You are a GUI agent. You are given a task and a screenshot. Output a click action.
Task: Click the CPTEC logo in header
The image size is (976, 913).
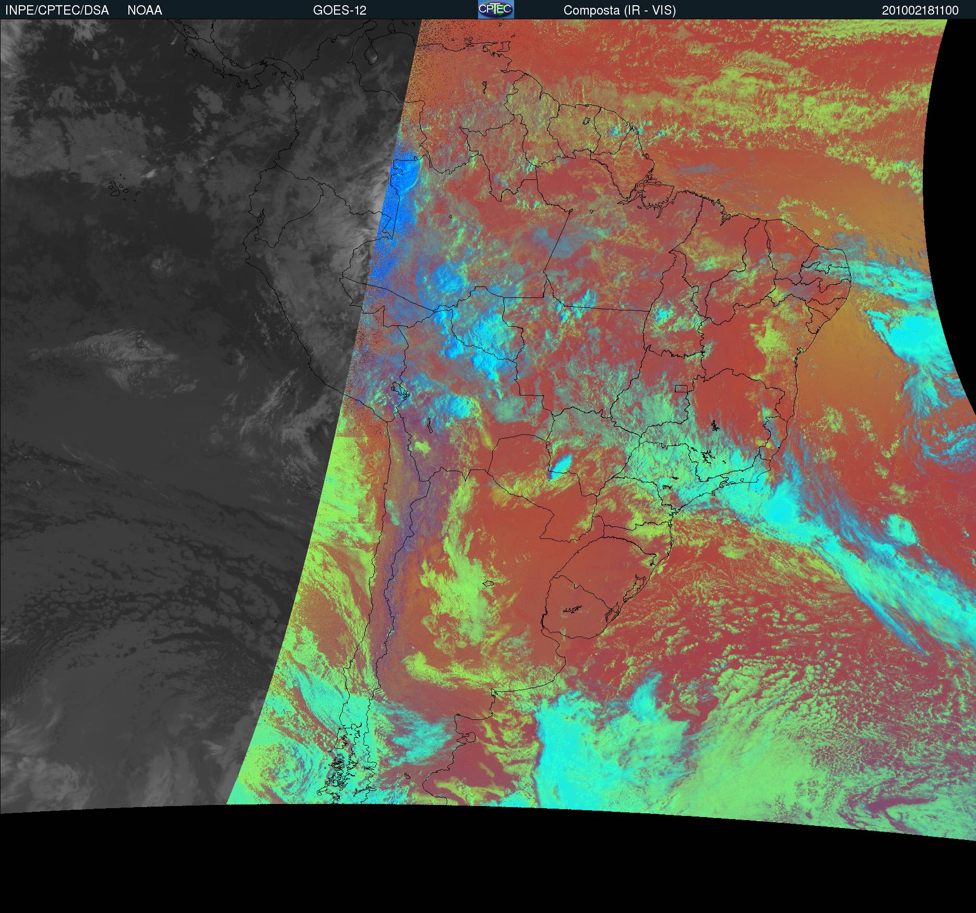click(496, 9)
